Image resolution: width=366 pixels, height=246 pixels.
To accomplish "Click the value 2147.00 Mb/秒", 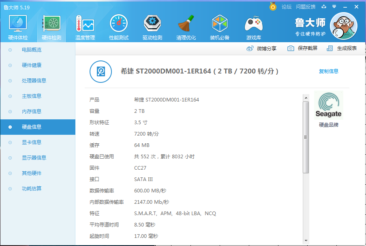I will tap(152, 202).
